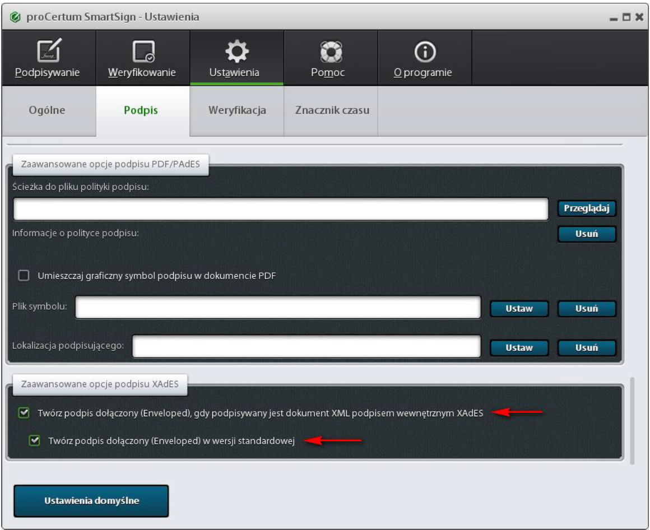This screenshot has width=650, height=530.
Task: Click Usuń button for Plik symbolu
Action: pos(587,308)
